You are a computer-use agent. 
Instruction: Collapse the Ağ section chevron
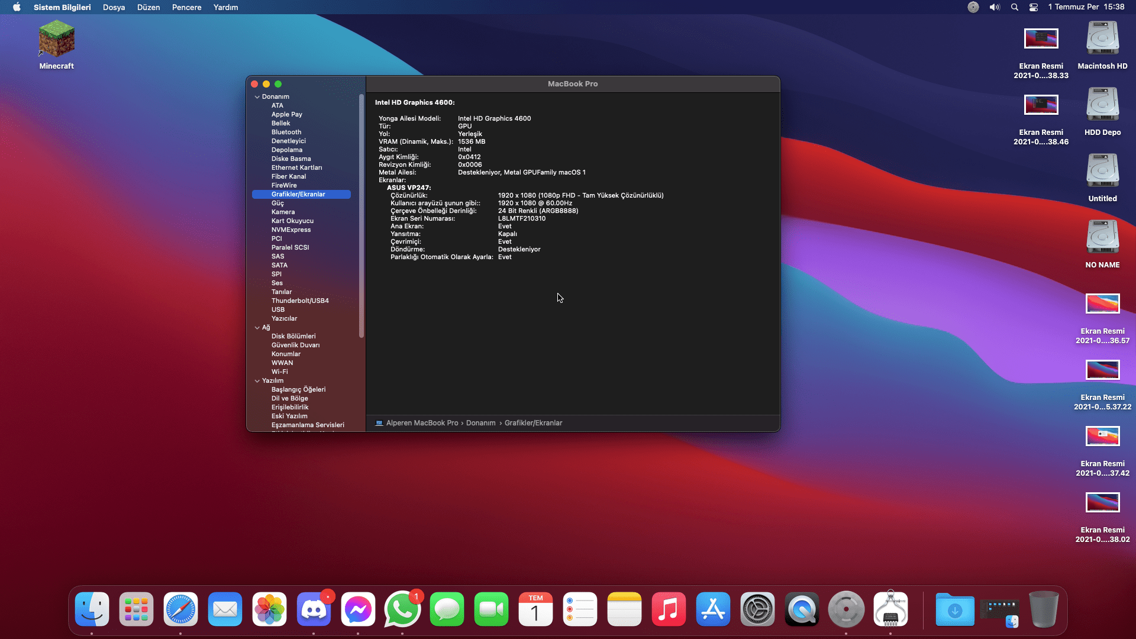tap(257, 328)
